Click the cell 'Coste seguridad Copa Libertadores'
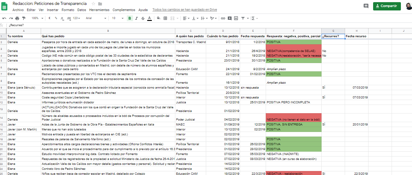The image size is (412, 175). click(108, 97)
